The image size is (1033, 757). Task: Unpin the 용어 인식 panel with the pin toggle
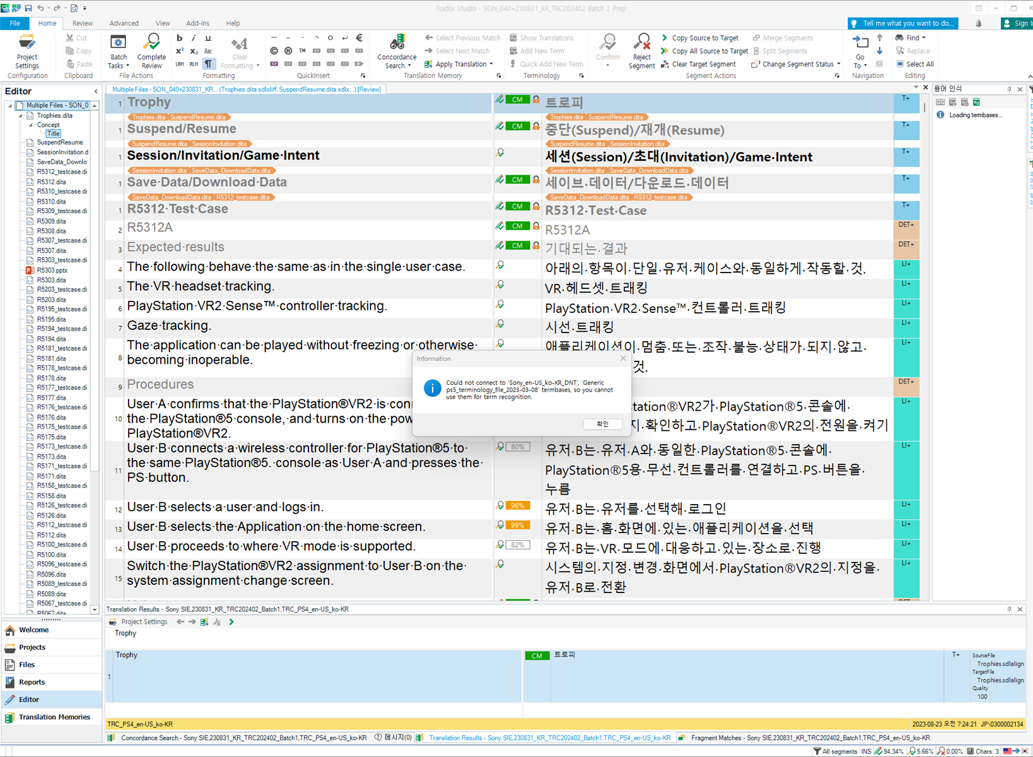pos(1010,89)
